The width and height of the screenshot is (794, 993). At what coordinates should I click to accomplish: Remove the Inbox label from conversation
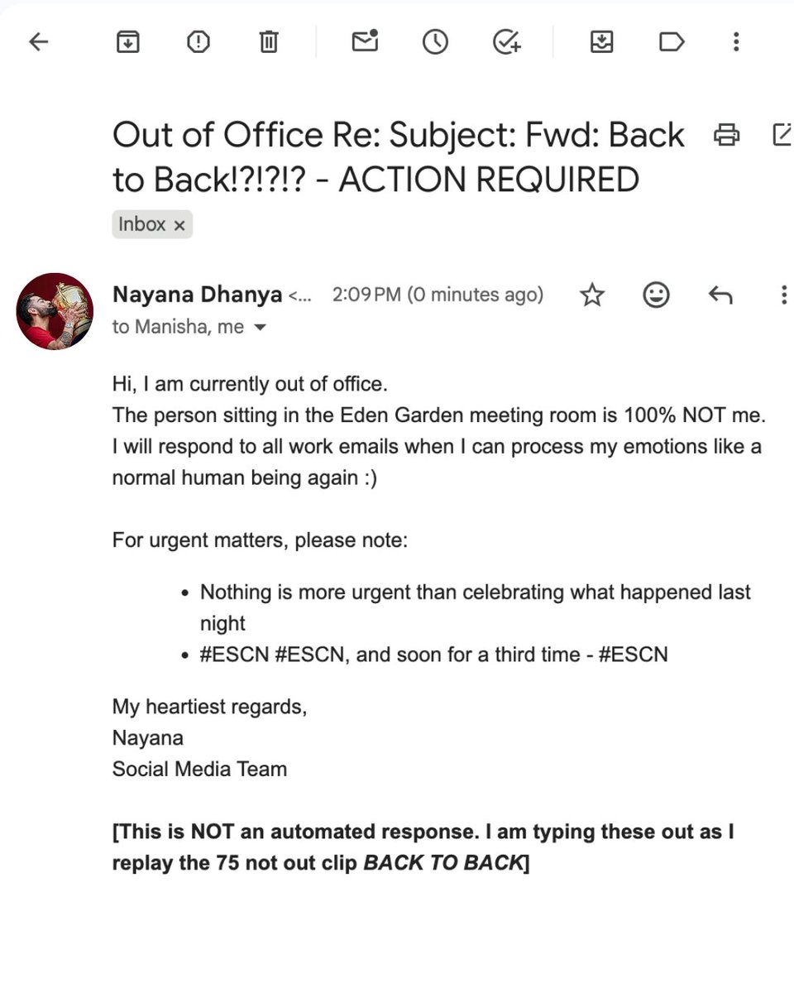coord(179,225)
